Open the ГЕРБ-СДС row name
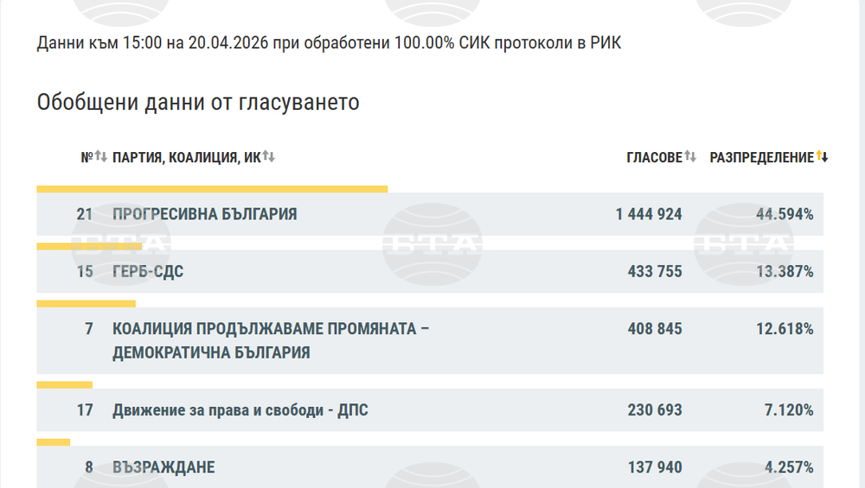Screen dimensions: 865x488 (x=148, y=271)
